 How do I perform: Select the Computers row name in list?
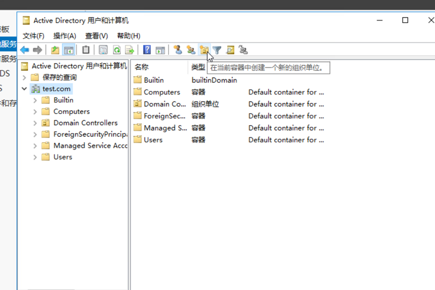click(162, 92)
